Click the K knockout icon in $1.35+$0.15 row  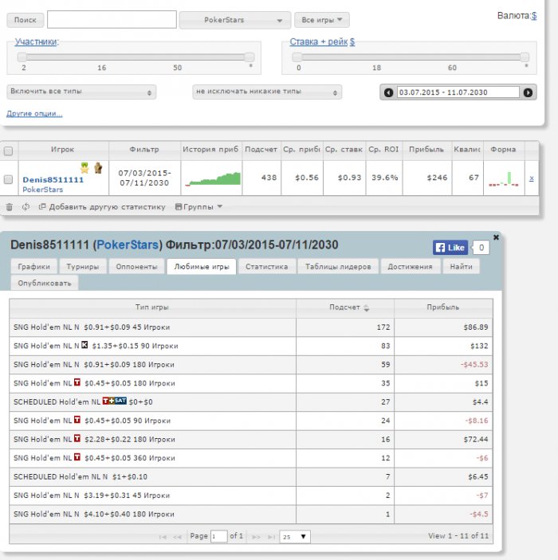[84, 345]
